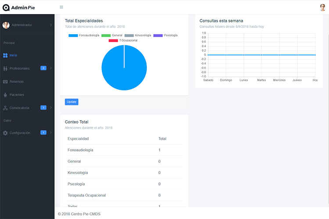Click the T.Ocupacional red color swatch
329x219 pixels.
(x=113, y=40)
